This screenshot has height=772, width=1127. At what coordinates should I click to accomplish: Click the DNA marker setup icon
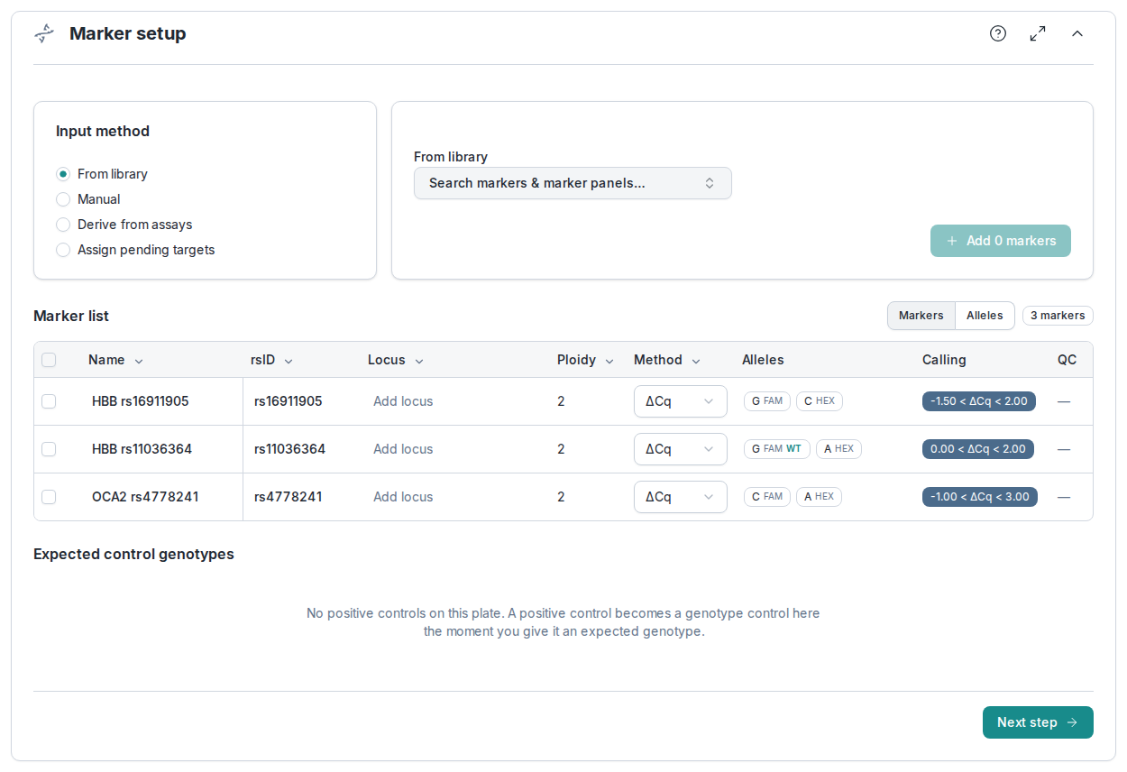point(44,33)
